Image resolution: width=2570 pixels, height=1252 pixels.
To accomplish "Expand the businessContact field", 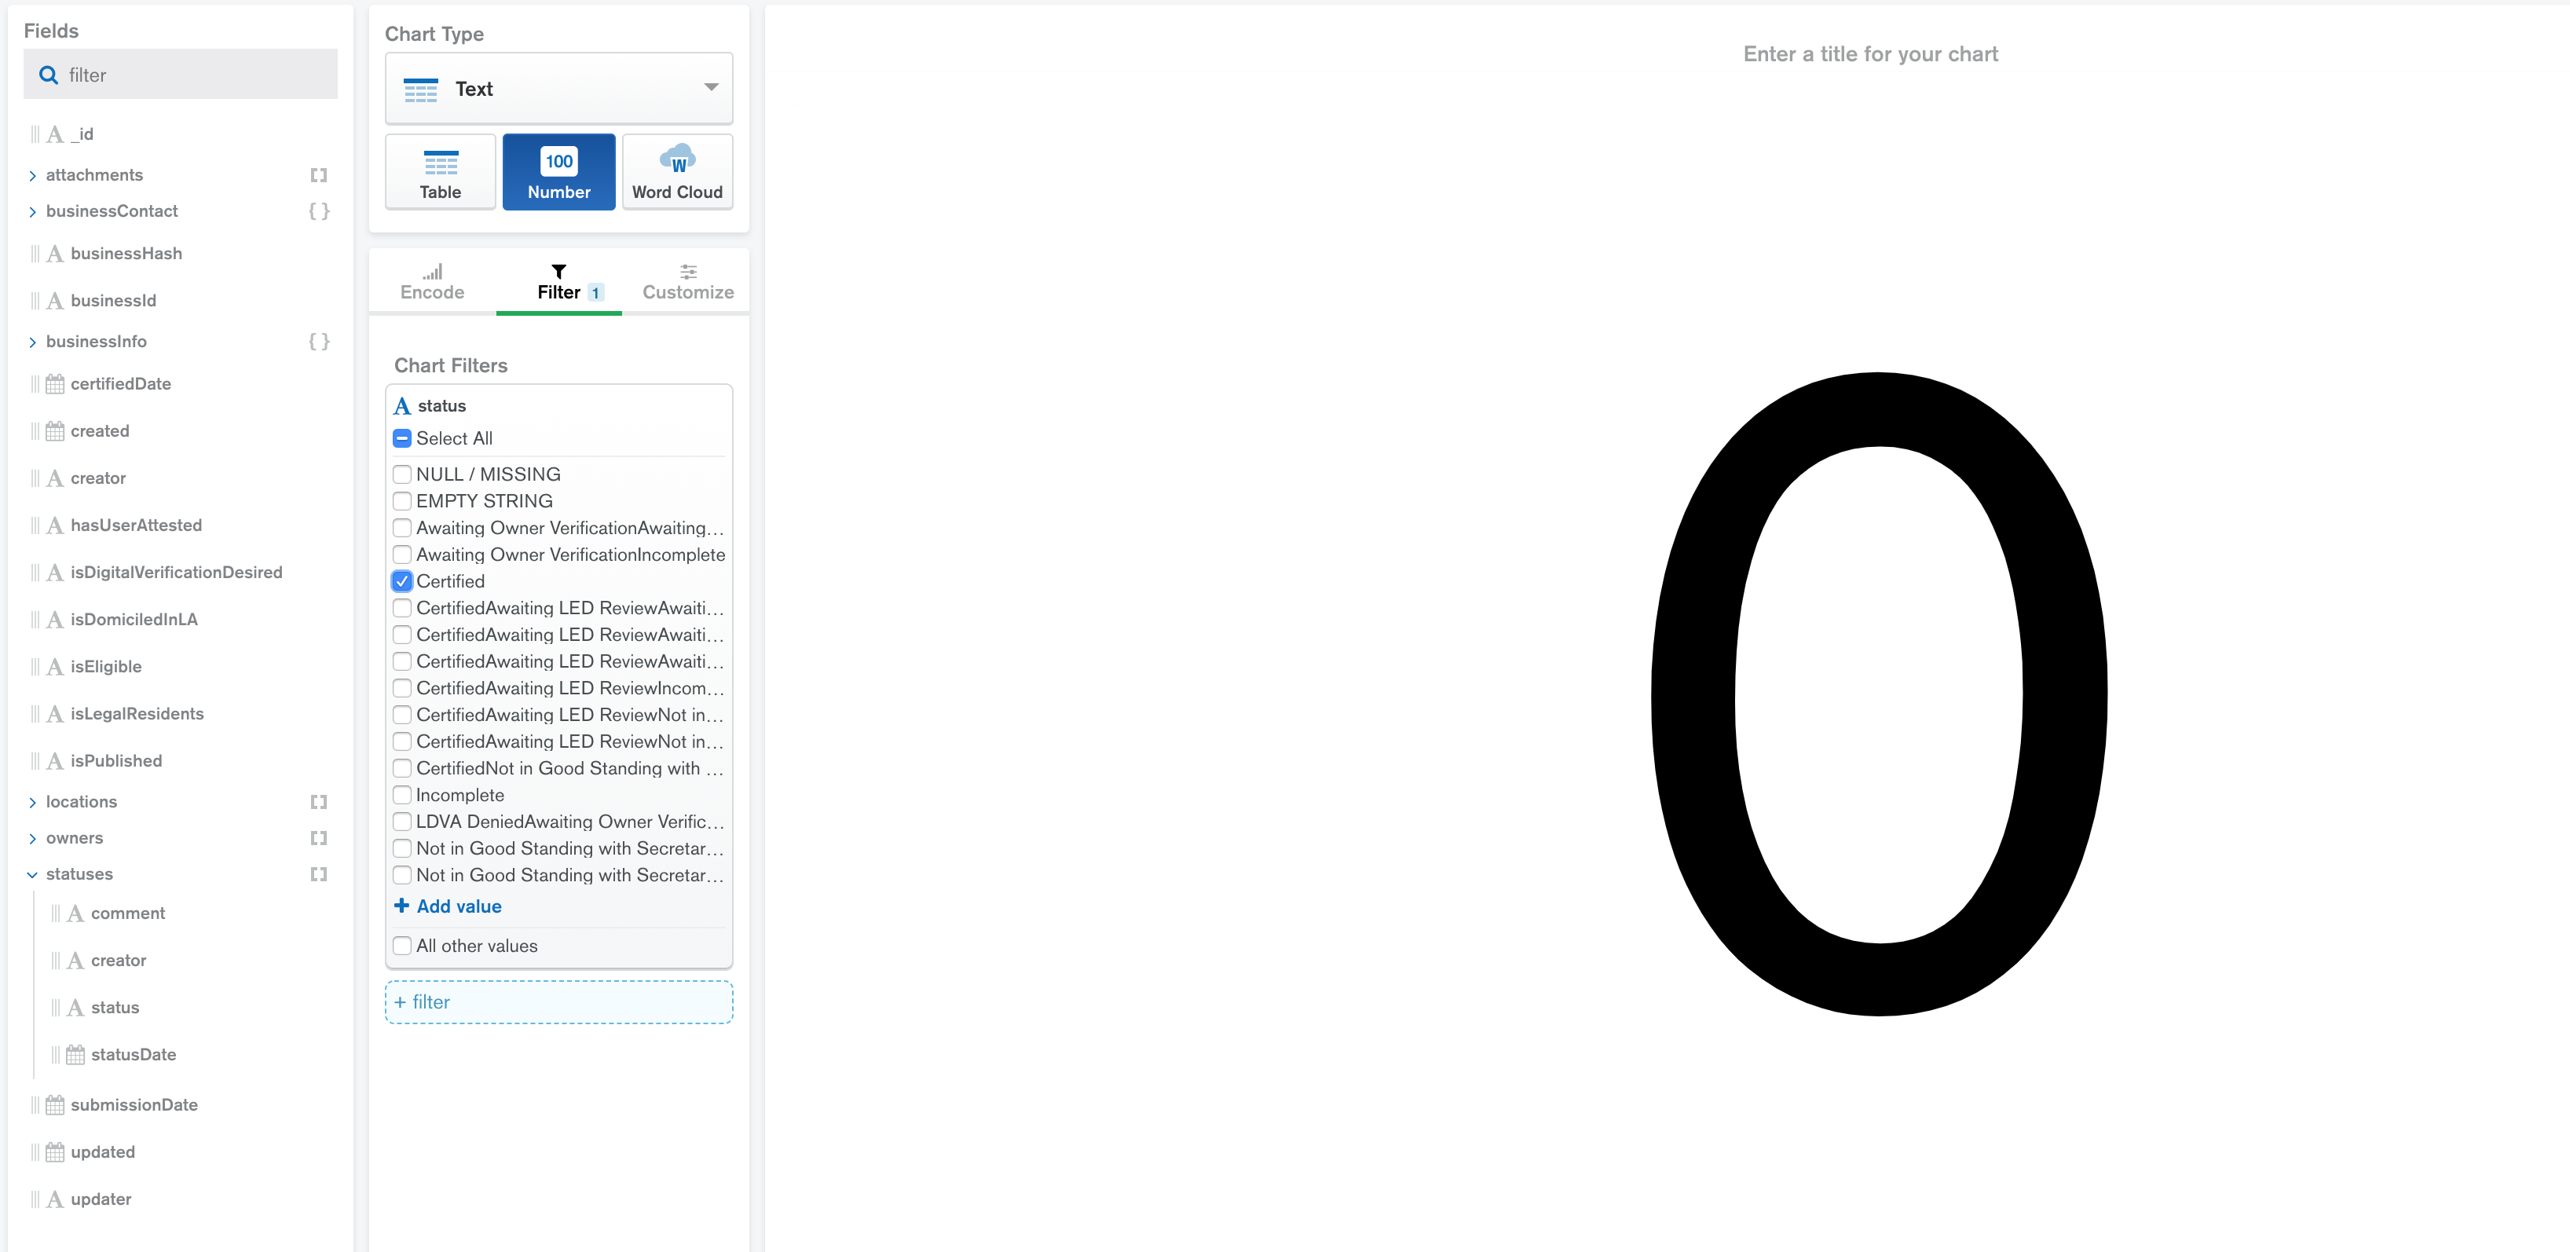I will 32,213.
